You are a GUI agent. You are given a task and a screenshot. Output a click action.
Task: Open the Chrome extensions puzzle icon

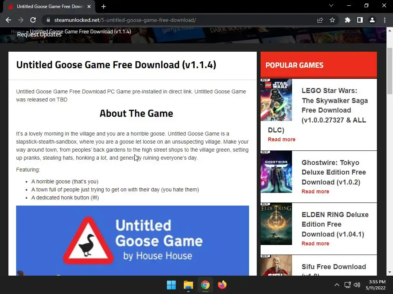[x=348, y=20]
